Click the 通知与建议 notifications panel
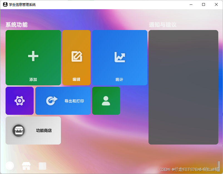223x174 pixels. click(x=183, y=87)
